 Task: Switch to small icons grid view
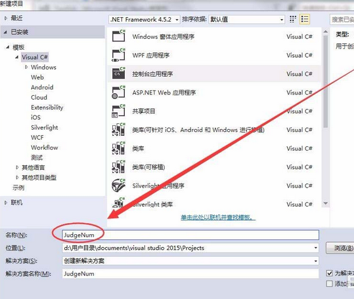[293, 20]
